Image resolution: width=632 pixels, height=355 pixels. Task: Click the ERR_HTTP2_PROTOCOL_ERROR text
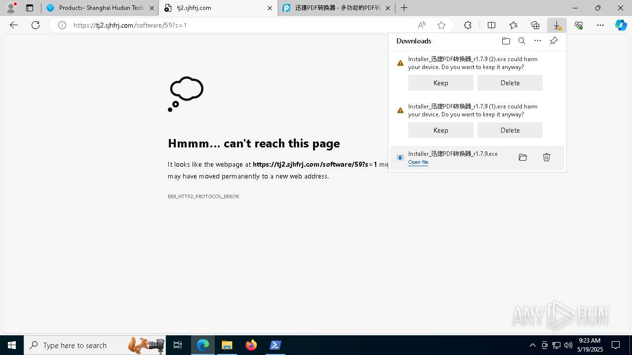(203, 196)
